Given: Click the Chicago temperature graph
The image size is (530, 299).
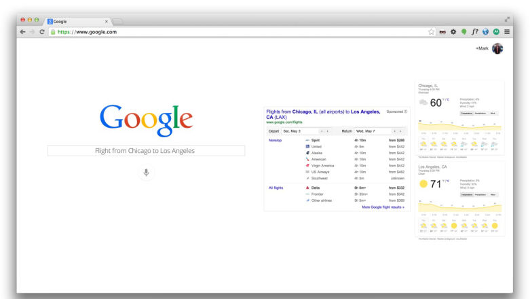Looking at the screenshot, I should [x=459, y=126].
